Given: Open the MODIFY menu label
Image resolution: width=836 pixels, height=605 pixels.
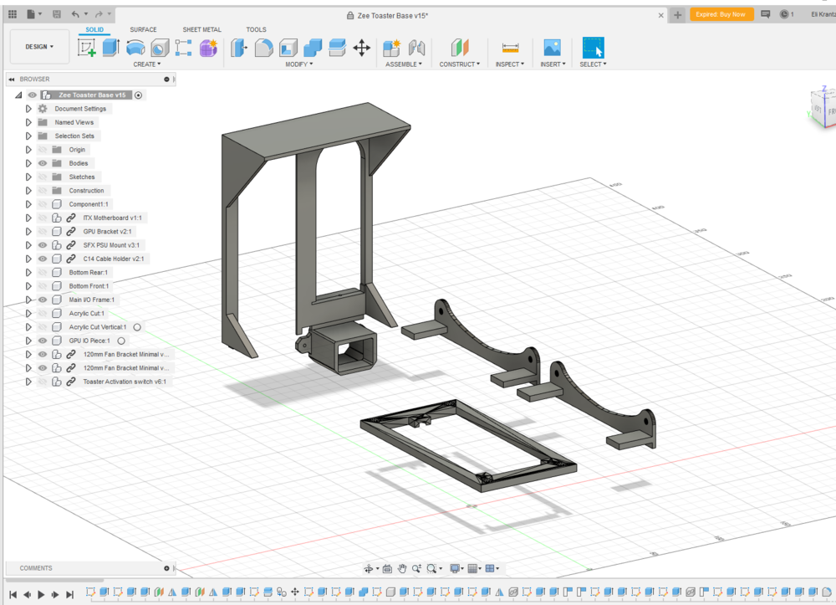Looking at the screenshot, I should tap(298, 64).
